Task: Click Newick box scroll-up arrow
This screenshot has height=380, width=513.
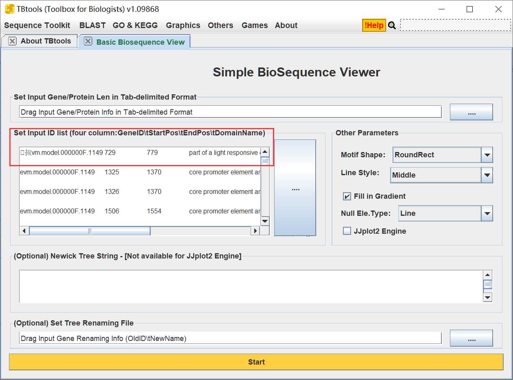Action: pos(488,275)
